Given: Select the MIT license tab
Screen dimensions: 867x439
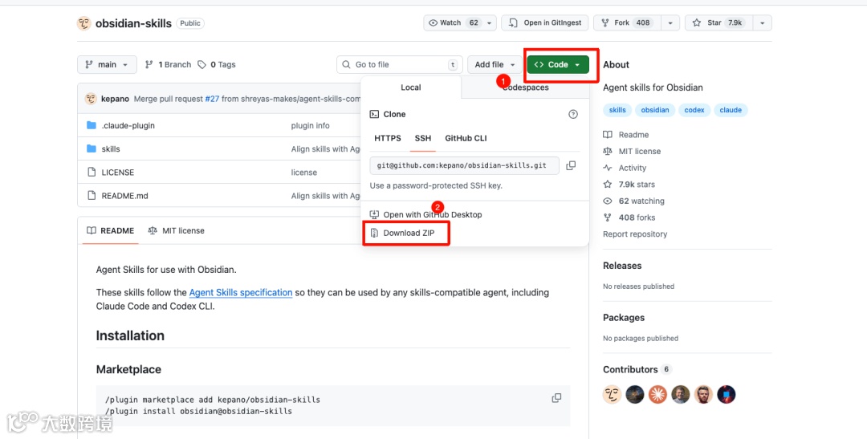Looking at the screenshot, I should tap(177, 230).
